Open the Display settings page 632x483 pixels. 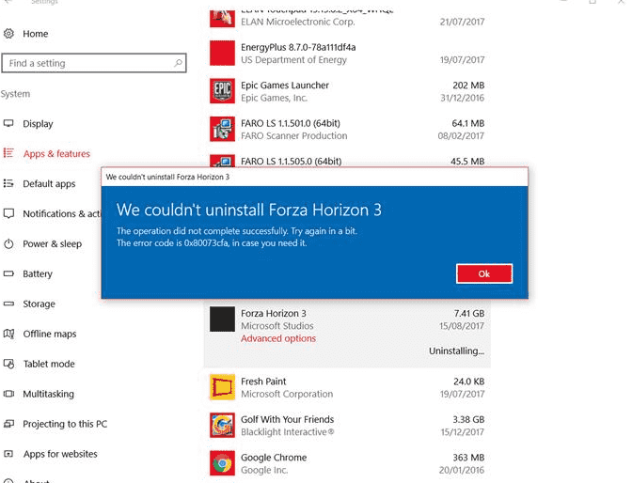click(38, 124)
